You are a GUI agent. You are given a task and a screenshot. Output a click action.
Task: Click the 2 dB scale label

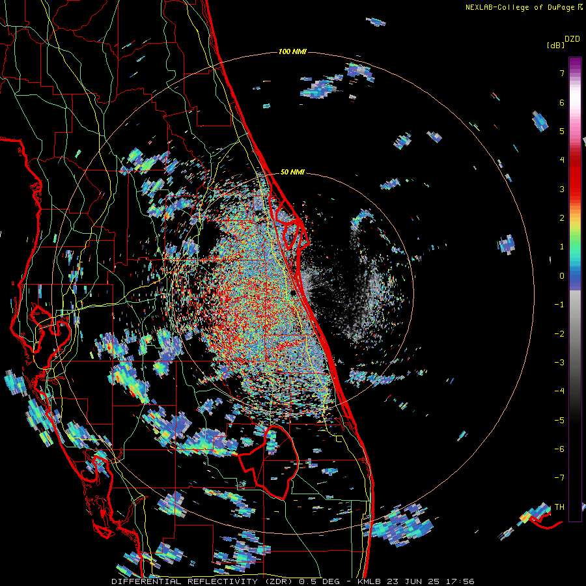[562, 218]
